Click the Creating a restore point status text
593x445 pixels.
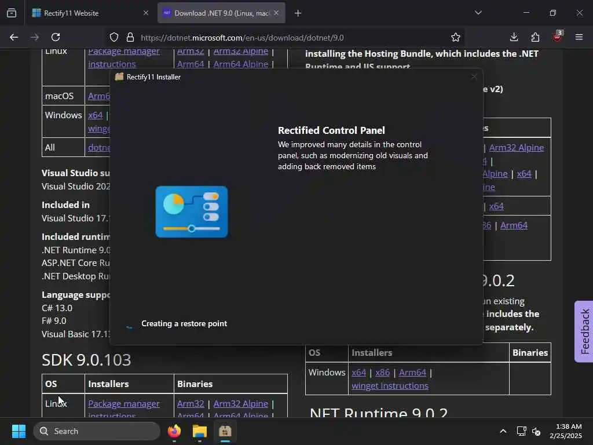click(x=184, y=323)
